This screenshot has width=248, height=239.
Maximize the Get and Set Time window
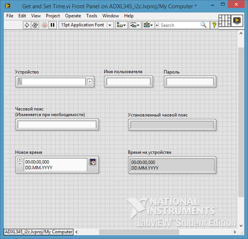coord(223,5)
